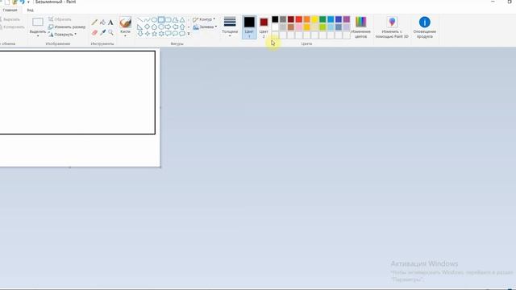Choose the Oval shape
The height and width of the screenshot is (290, 516).
click(x=154, y=19)
